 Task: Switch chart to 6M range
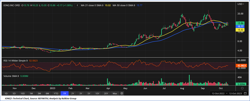click(x=47, y=93)
